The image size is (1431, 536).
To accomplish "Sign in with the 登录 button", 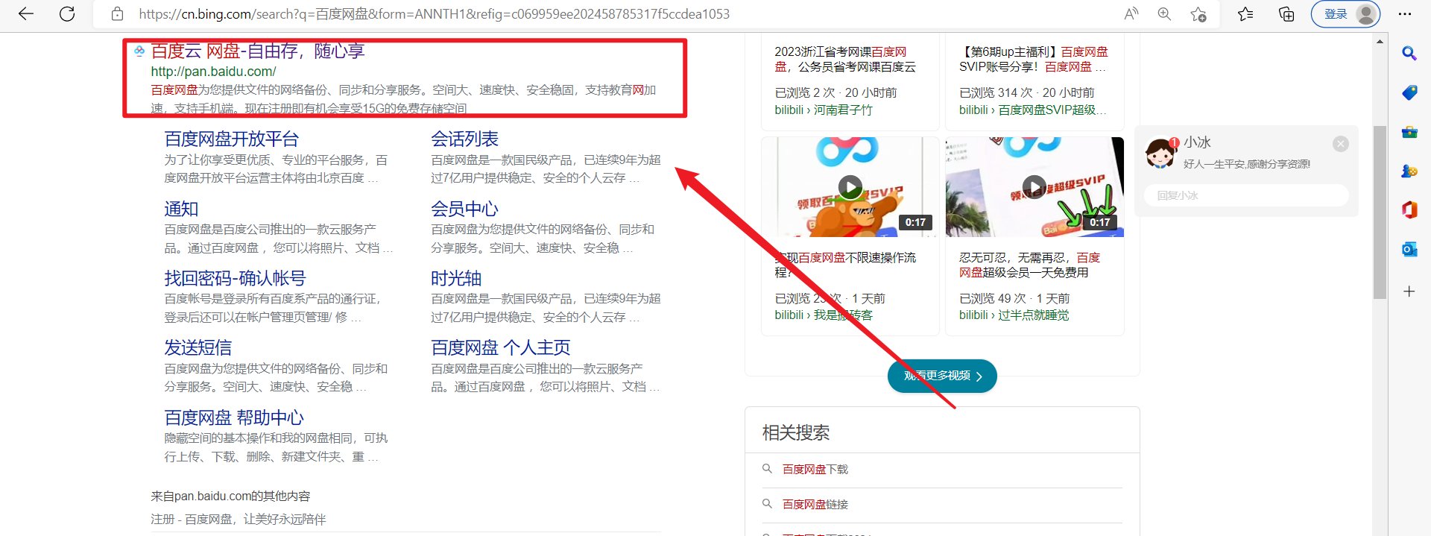I will click(1345, 14).
